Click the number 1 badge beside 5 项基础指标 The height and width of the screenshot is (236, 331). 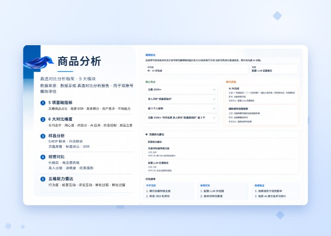(x=43, y=103)
